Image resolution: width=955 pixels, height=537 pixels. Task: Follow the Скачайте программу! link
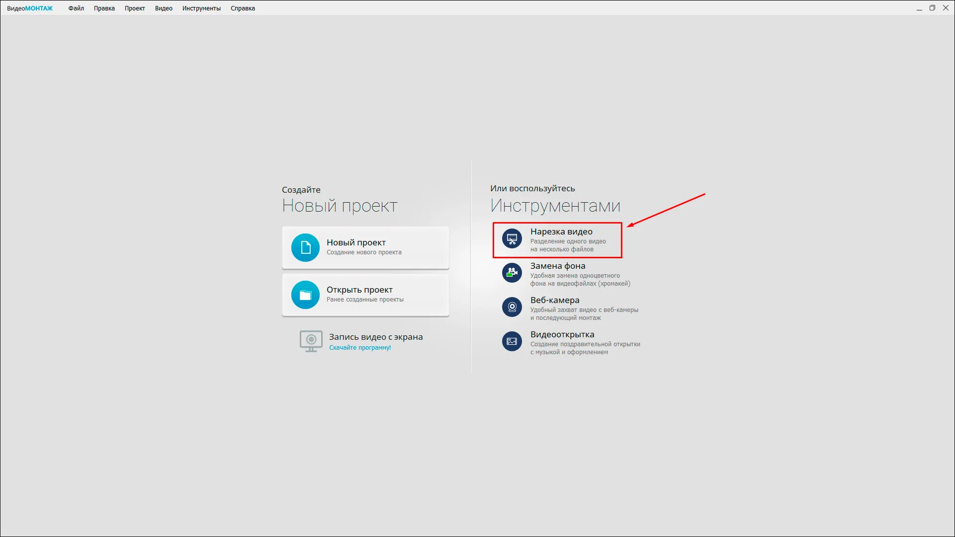pyautogui.click(x=360, y=348)
